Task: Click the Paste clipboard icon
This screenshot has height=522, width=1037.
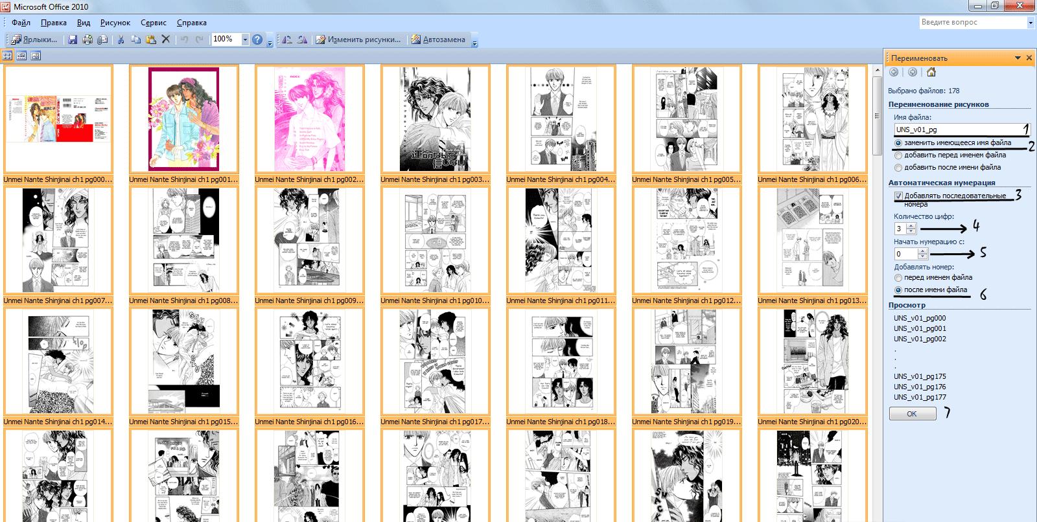Action: tap(150, 40)
